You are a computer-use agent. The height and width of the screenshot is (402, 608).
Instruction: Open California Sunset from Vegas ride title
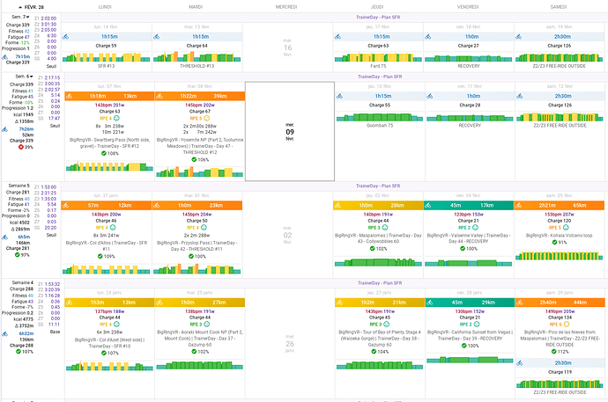pyautogui.click(x=470, y=335)
